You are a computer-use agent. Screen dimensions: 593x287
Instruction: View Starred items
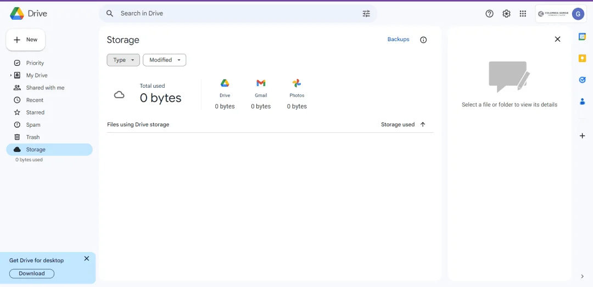click(35, 112)
